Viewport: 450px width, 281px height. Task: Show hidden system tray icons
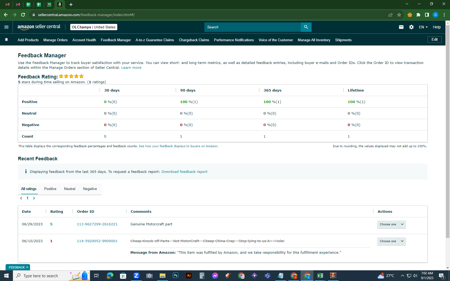[402, 276]
